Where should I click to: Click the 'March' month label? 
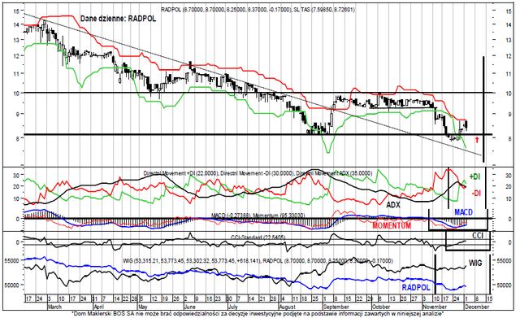[x=54, y=307]
